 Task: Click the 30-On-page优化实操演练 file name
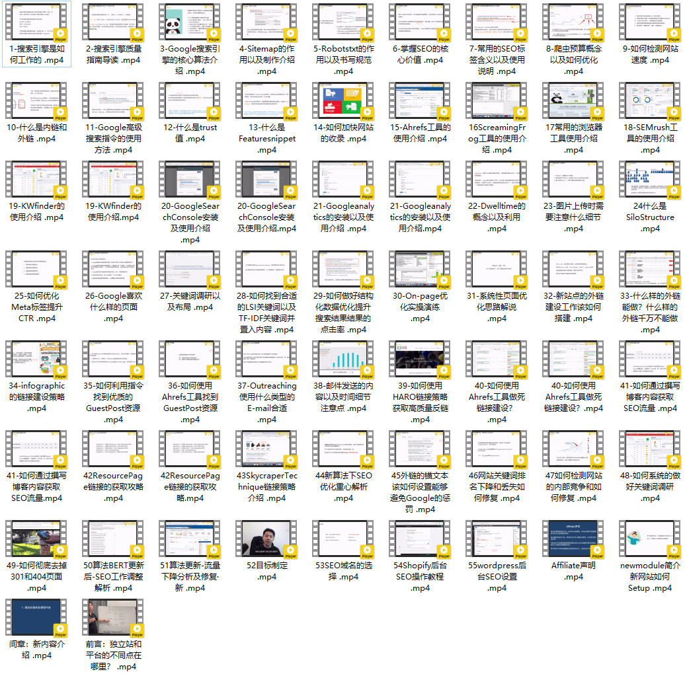pos(420,307)
